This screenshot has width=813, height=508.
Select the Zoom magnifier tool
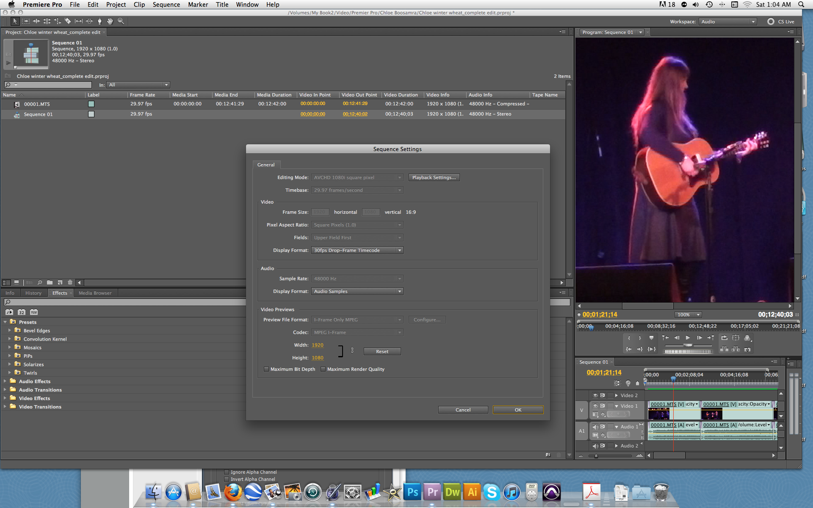tap(121, 21)
